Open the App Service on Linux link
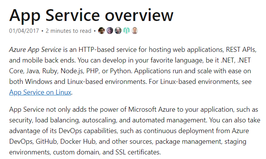This screenshot has width=266, height=159. [x=40, y=92]
